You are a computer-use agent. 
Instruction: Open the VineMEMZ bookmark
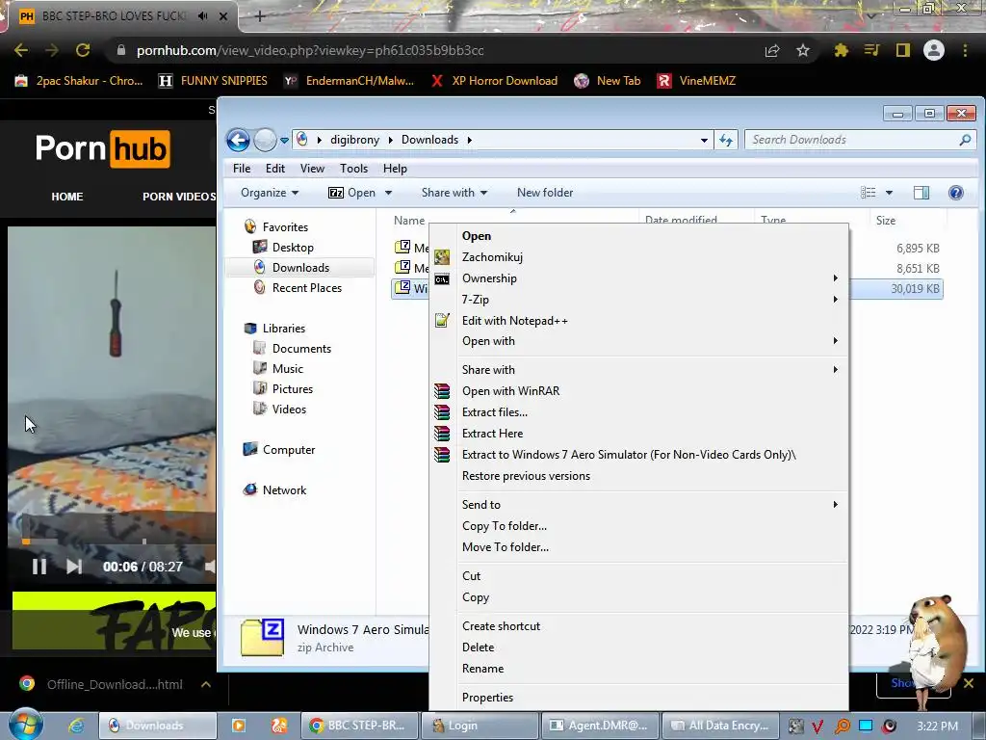click(696, 81)
